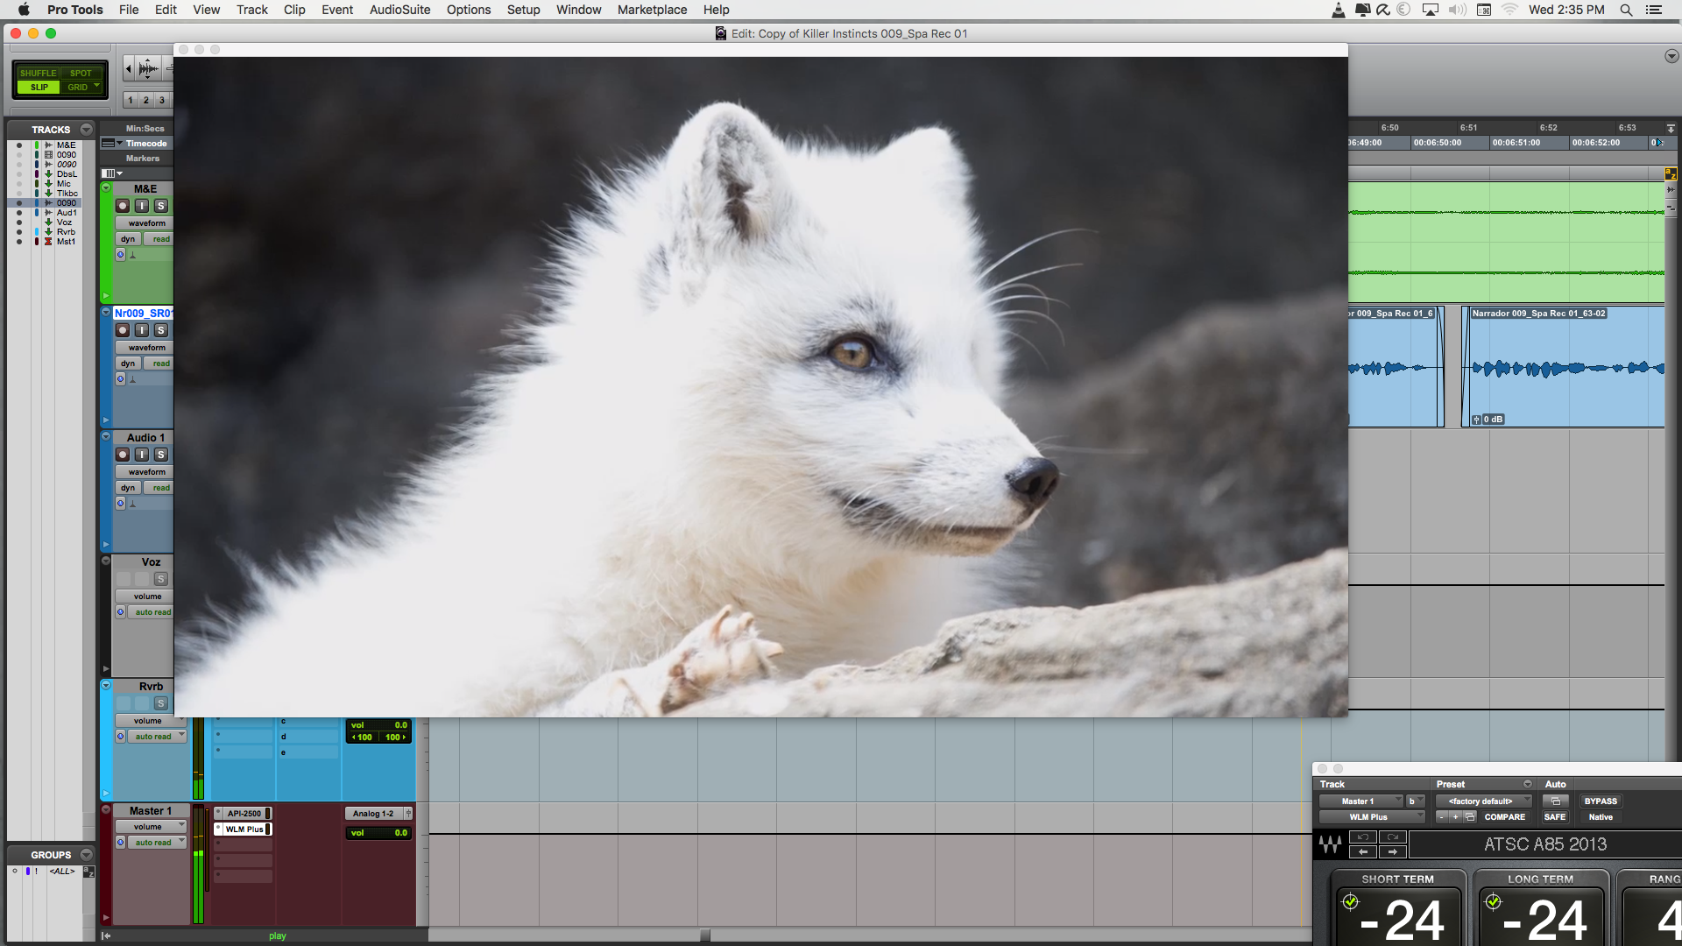Select the waveform view on Nr009_SR0 track
Screen dimensions: 1682x946
tap(145, 347)
